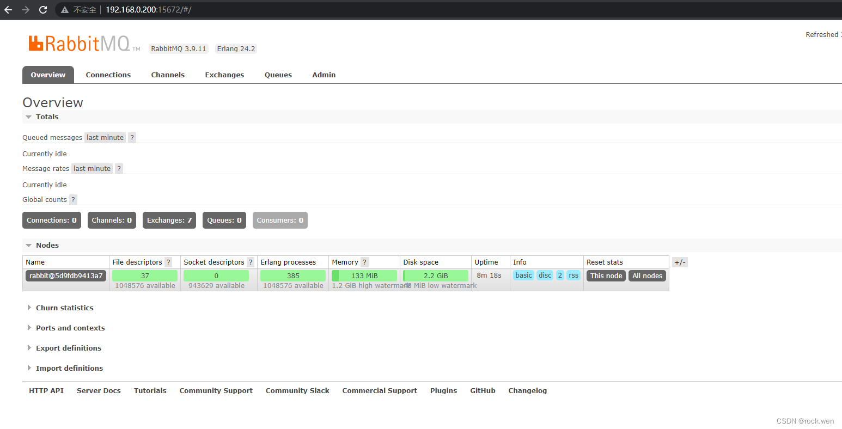Click the insecure site warning icon
842x429 pixels.
65,10
